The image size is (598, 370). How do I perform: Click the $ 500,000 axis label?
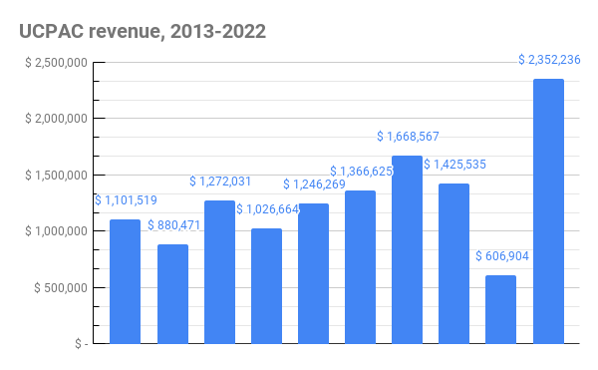coord(61,287)
